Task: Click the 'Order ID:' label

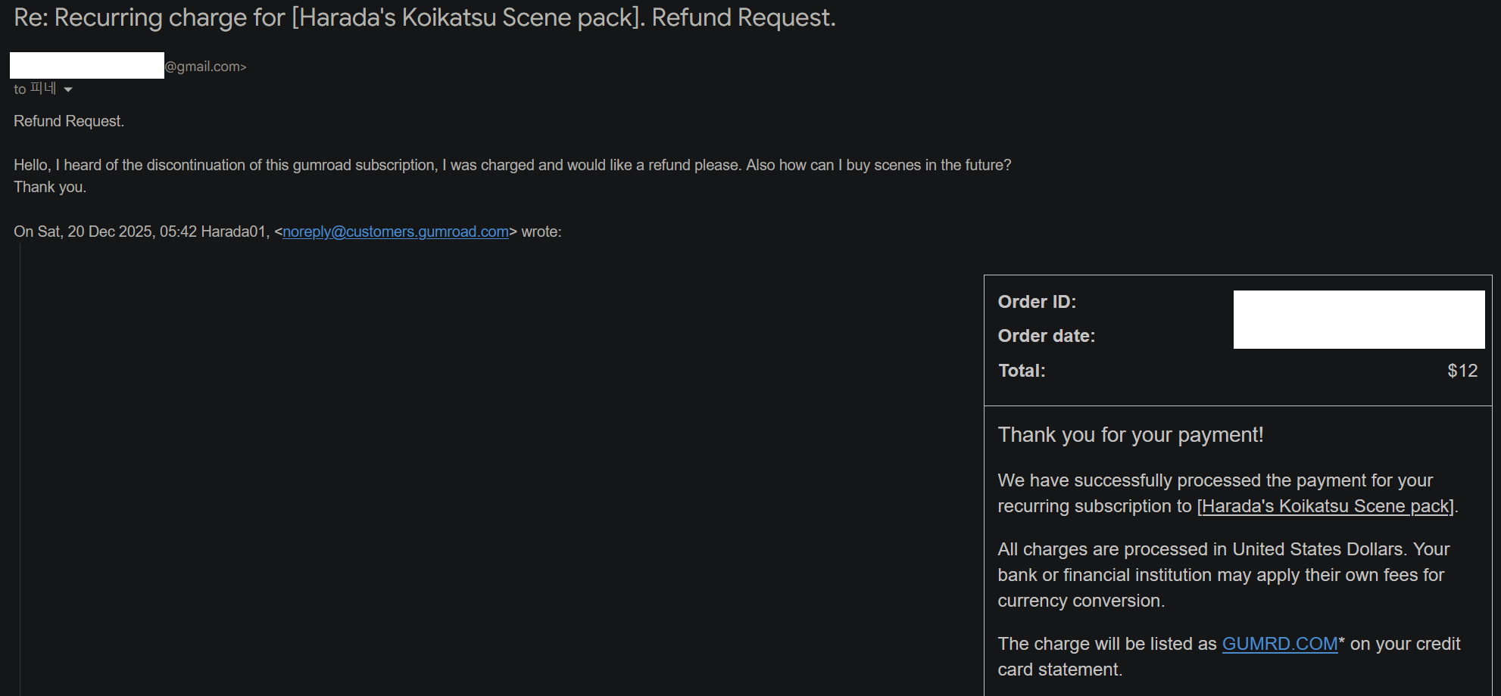Action: [x=1037, y=302]
